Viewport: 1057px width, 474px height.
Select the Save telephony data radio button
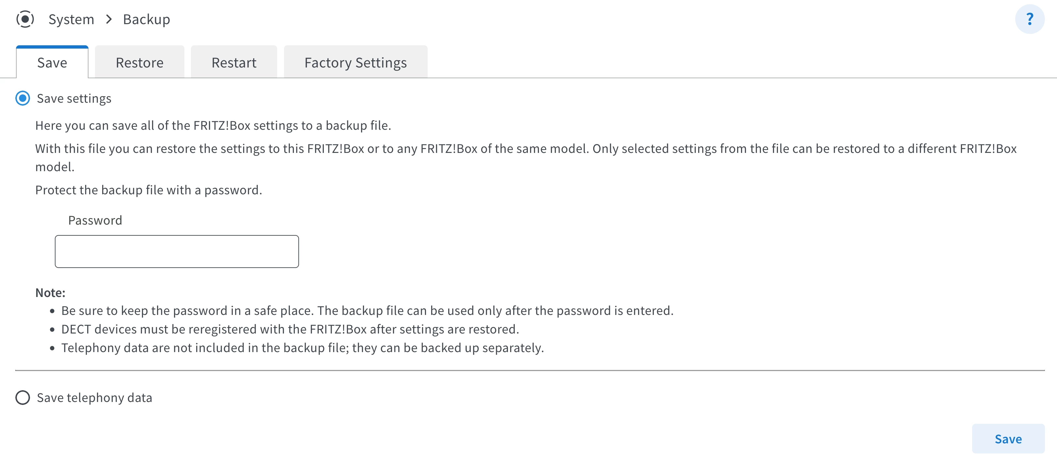[23, 397]
